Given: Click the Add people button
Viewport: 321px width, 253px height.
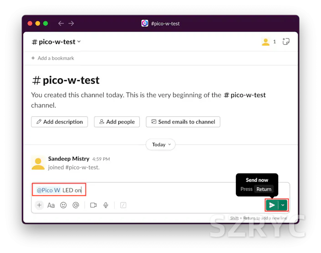Looking at the screenshot, I should coord(117,122).
